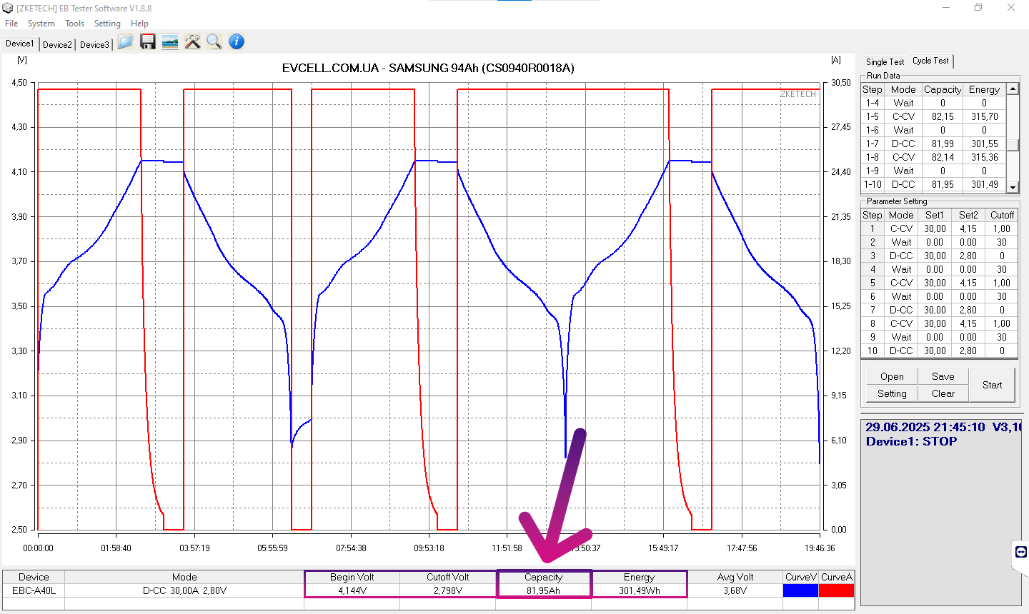The height and width of the screenshot is (614, 1029).
Task: Select the Cycle Test tab
Action: click(x=930, y=61)
